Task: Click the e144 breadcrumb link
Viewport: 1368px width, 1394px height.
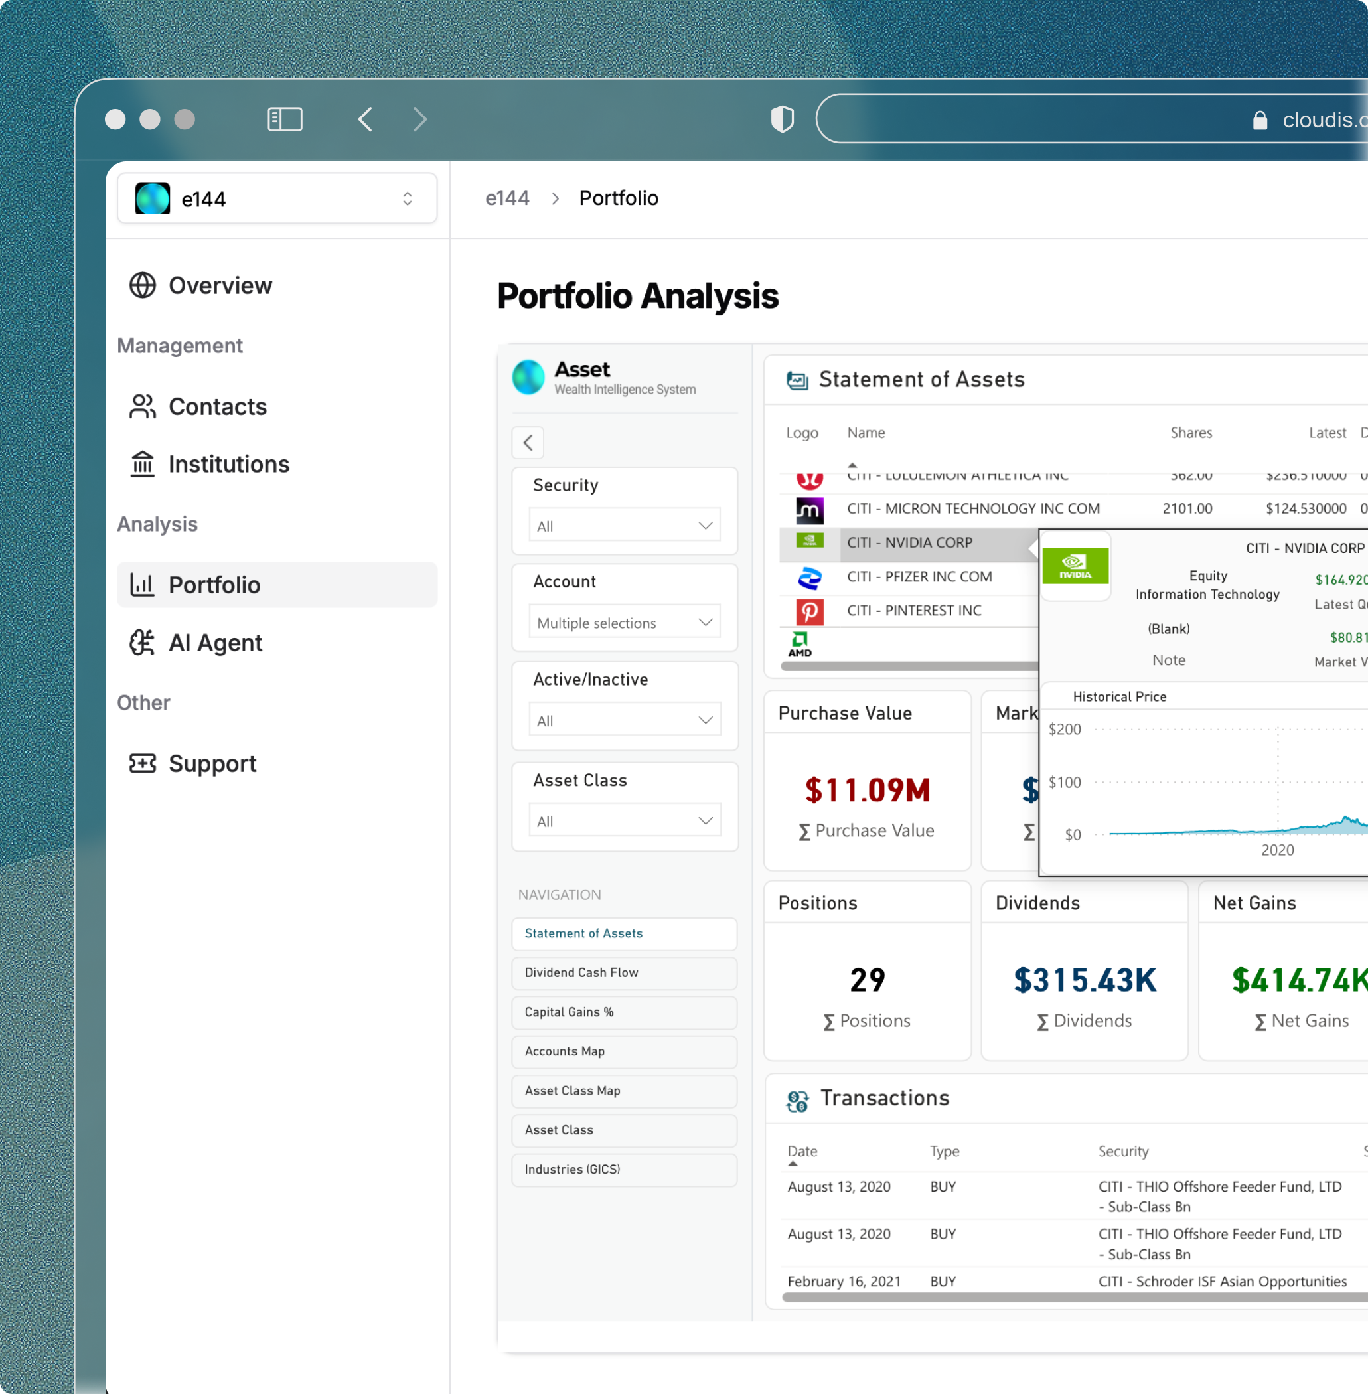Action: click(x=507, y=198)
